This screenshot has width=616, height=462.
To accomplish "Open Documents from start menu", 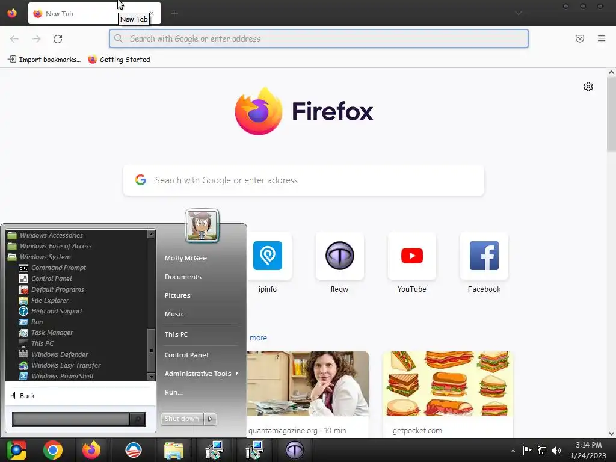I will tap(183, 277).
